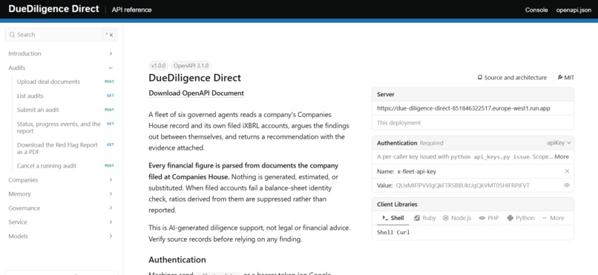Open openapi.json link in header
The width and height of the screenshot is (598, 275).
point(574,10)
